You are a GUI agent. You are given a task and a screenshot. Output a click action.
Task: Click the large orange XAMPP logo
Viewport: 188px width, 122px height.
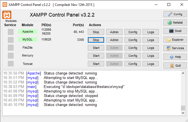click(7, 15)
